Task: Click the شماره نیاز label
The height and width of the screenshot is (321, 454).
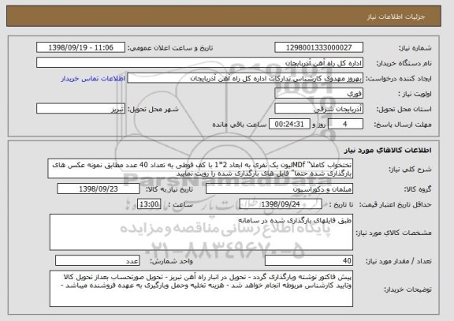Action: click(x=415, y=48)
